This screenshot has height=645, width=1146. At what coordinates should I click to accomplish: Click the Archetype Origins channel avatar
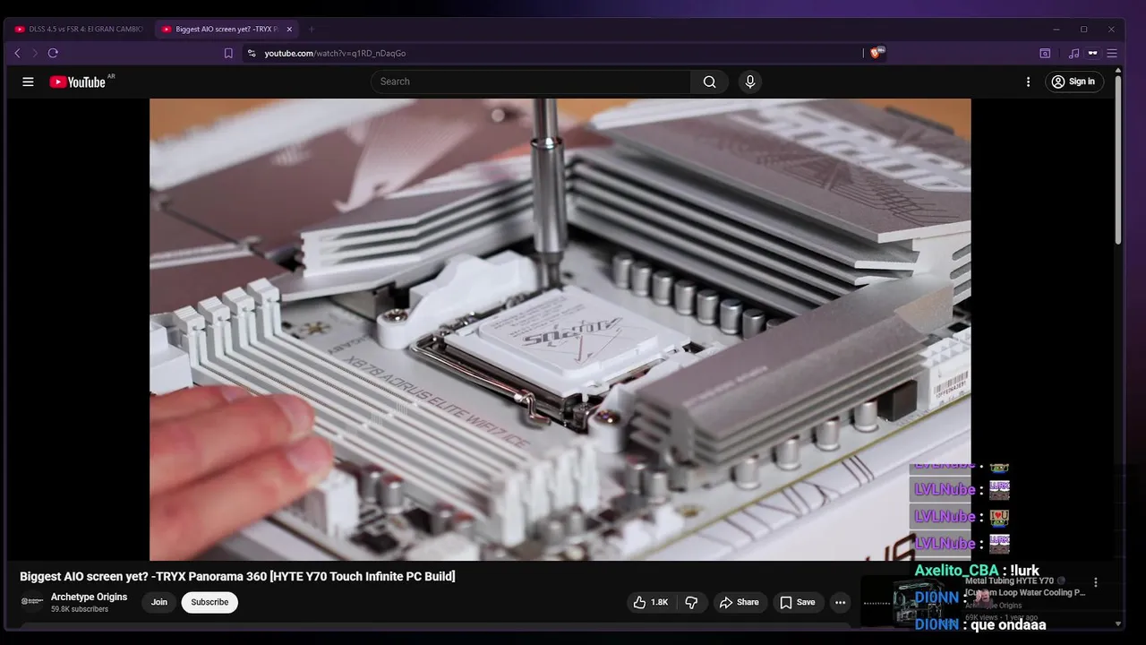point(32,602)
